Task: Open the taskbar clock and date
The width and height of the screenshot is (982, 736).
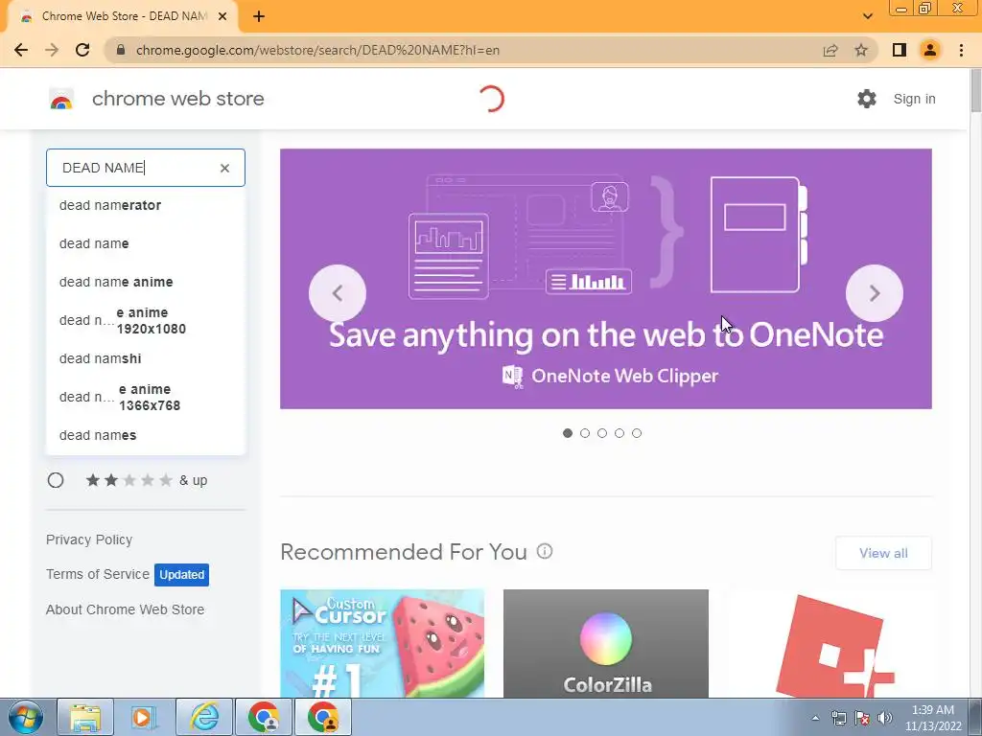Action: click(932, 718)
